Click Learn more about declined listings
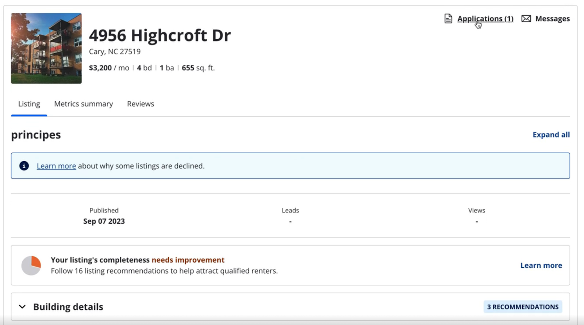Image resolution: width=584 pixels, height=325 pixels. (x=56, y=166)
